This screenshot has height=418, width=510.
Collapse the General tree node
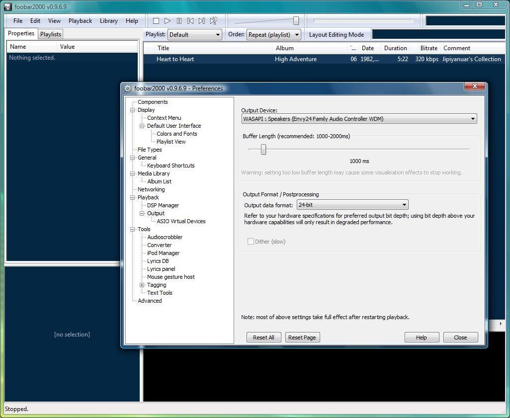click(x=132, y=158)
